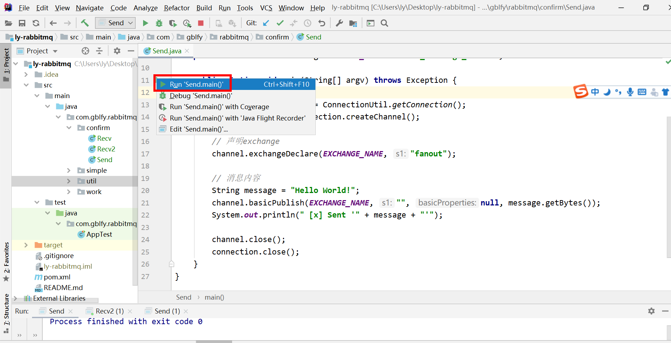Screen dimensions: 671x343
Task: Click main() in the editor breadcrumb
Action: click(214, 297)
